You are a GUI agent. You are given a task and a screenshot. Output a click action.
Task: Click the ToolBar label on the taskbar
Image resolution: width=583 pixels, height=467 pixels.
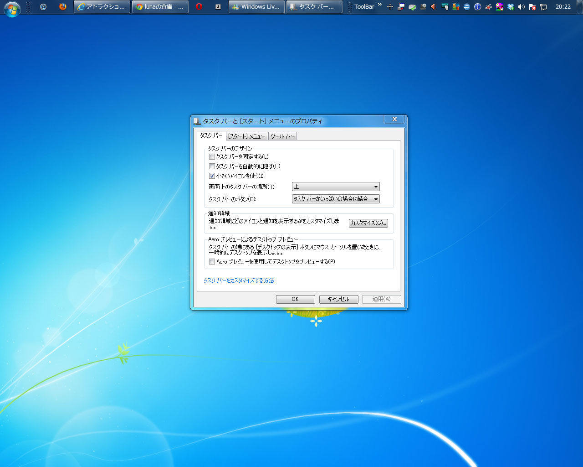pyautogui.click(x=364, y=7)
